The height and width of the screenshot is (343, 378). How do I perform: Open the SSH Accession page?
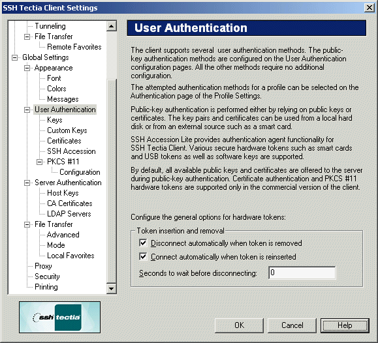[x=71, y=151]
